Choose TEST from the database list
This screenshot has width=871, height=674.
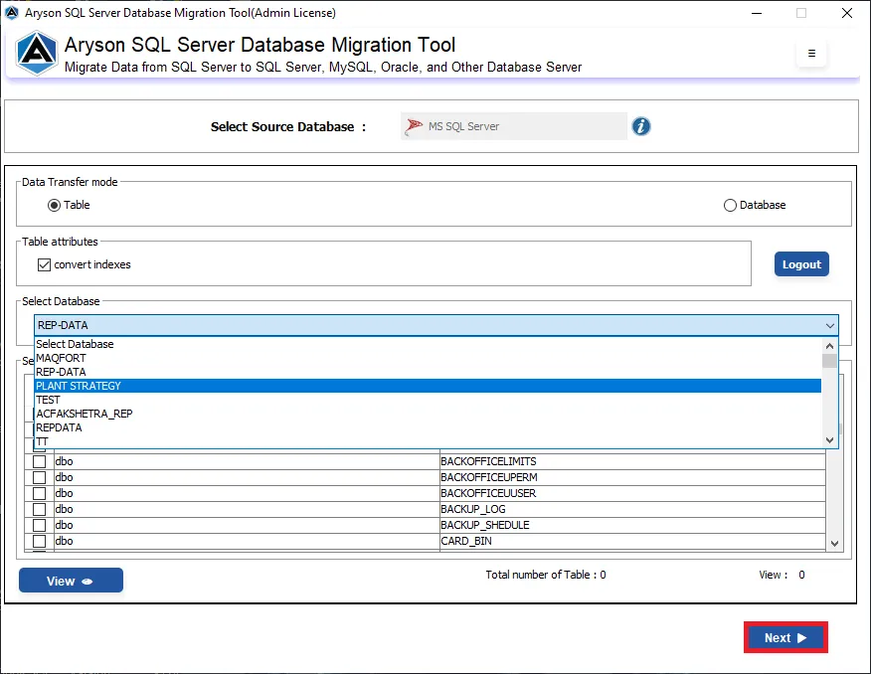pyautogui.click(x=428, y=400)
